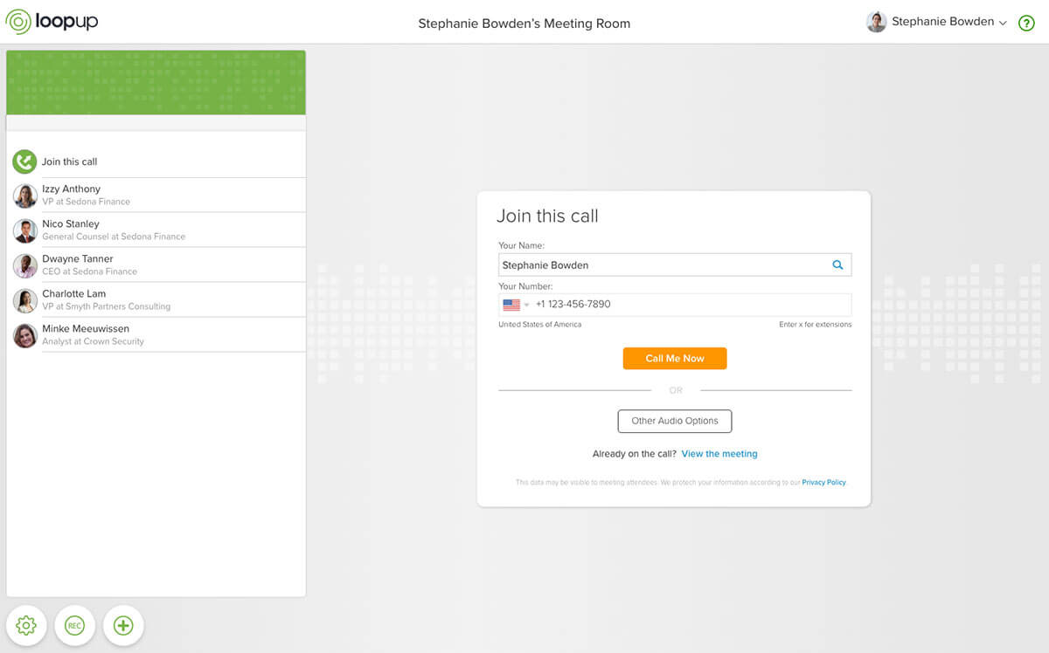Expand the Stephanie Bowden account menu
Viewport: 1049px width, 653px height.
tap(1002, 23)
